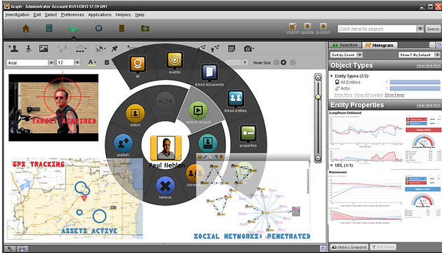
Task: Select the remove X icon in radial menu
Action: [165, 186]
